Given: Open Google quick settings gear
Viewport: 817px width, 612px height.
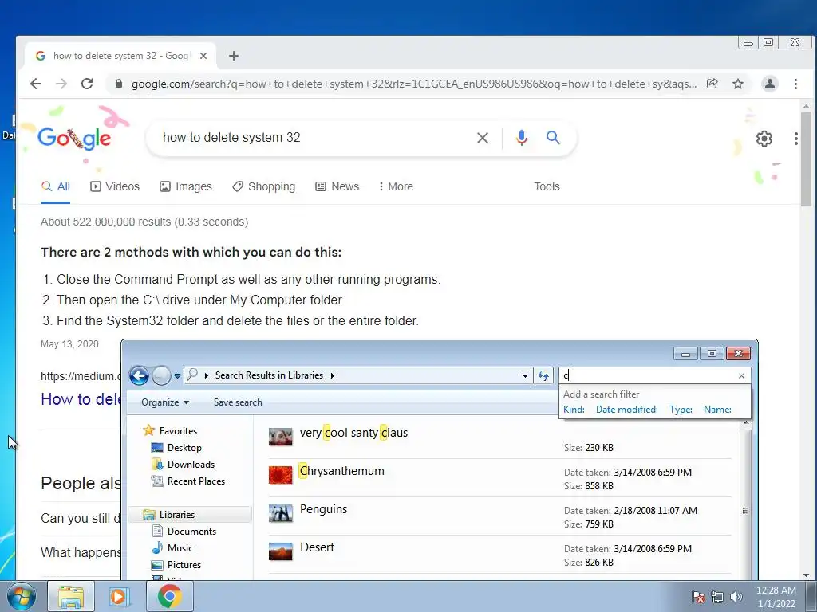Looking at the screenshot, I should click(764, 139).
